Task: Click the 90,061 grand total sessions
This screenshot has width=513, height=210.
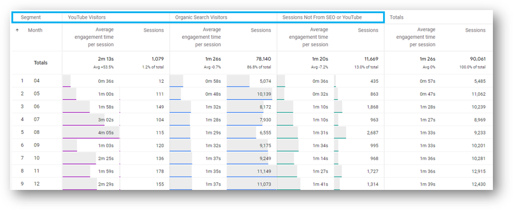Action: pos(479,59)
